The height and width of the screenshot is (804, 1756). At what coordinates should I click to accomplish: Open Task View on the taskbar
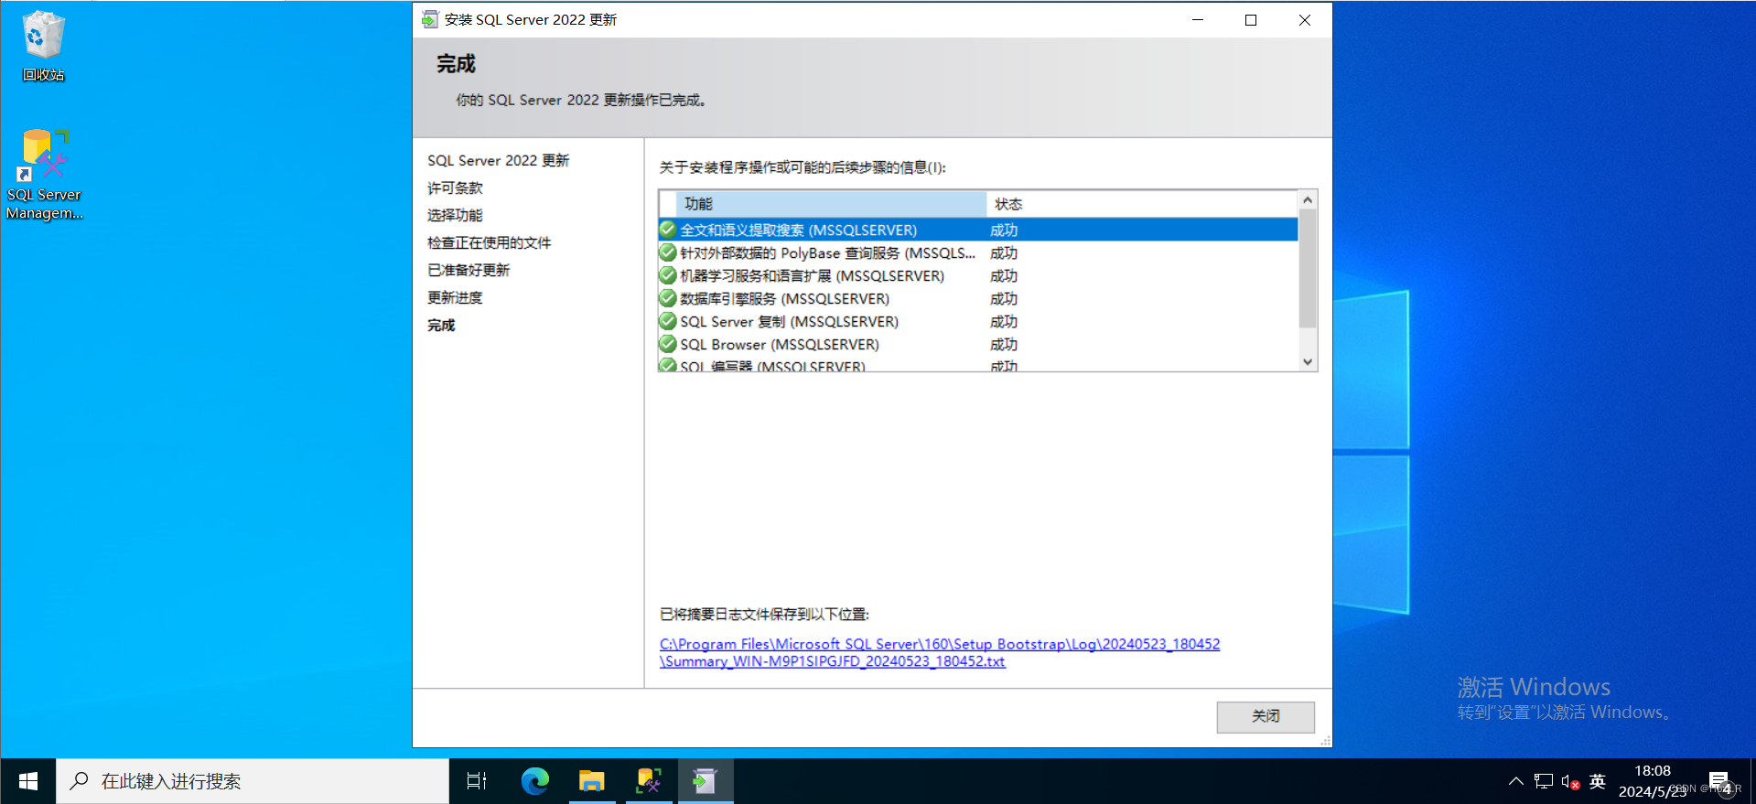477,781
